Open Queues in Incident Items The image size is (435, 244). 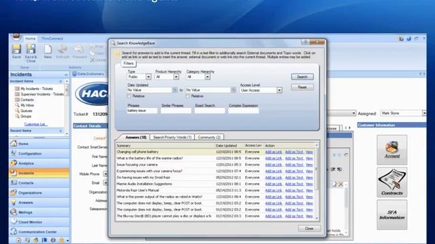[24, 111]
